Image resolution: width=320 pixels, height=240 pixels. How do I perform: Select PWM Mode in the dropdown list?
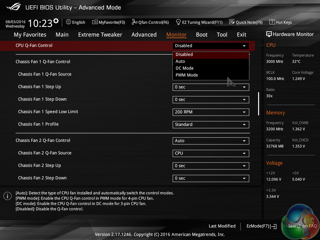tap(211, 75)
